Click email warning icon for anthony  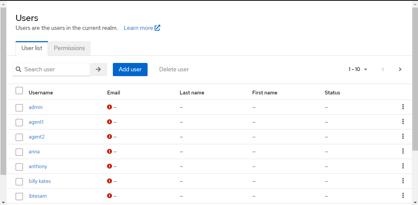tap(109, 166)
